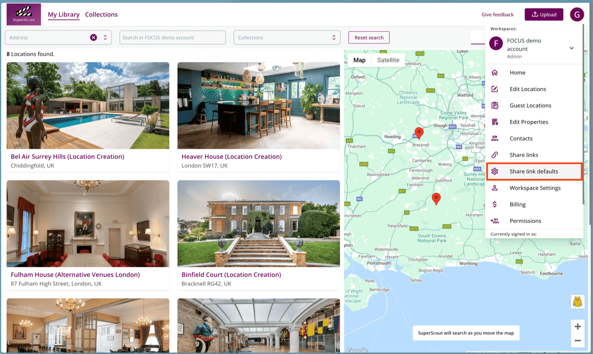
Task: Open Share links menu item
Action: coord(534,155)
